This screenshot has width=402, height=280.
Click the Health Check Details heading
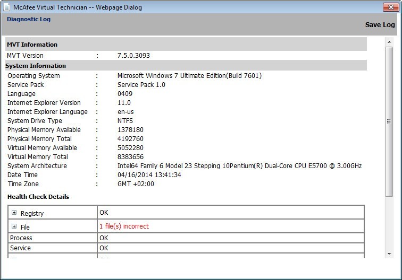point(38,197)
